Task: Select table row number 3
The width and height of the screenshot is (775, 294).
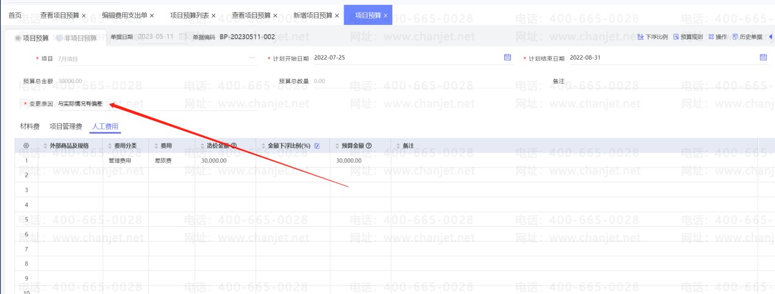Action: (26, 190)
